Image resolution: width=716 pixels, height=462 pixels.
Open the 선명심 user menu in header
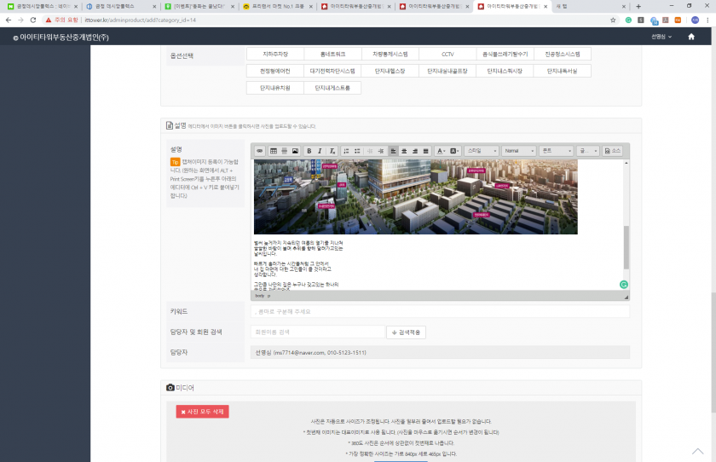(x=661, y=37)
